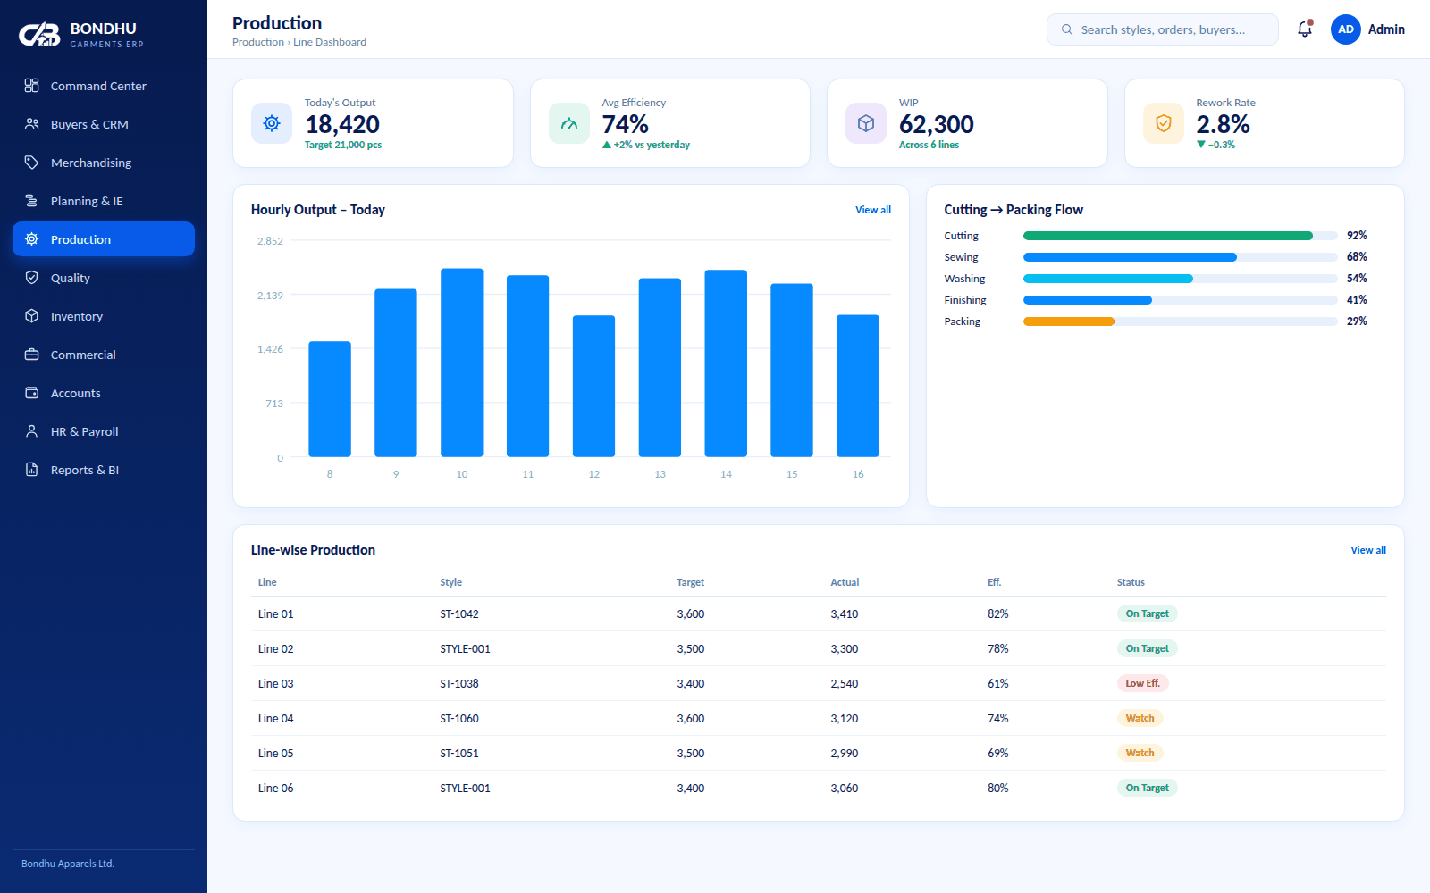Click the Watch badge for Line 04

(x=1140, y=718)
